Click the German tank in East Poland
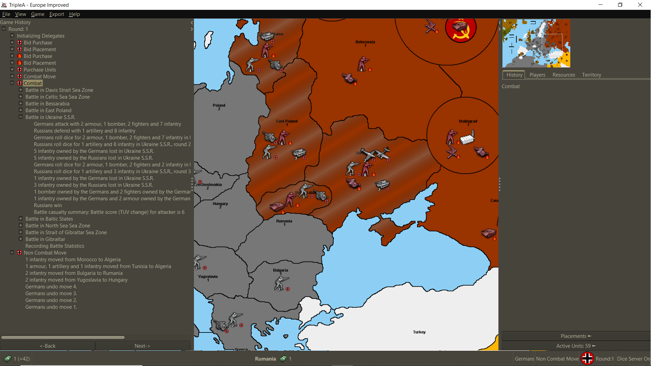This screenshot has width=651, height=366. coord(299,153)
